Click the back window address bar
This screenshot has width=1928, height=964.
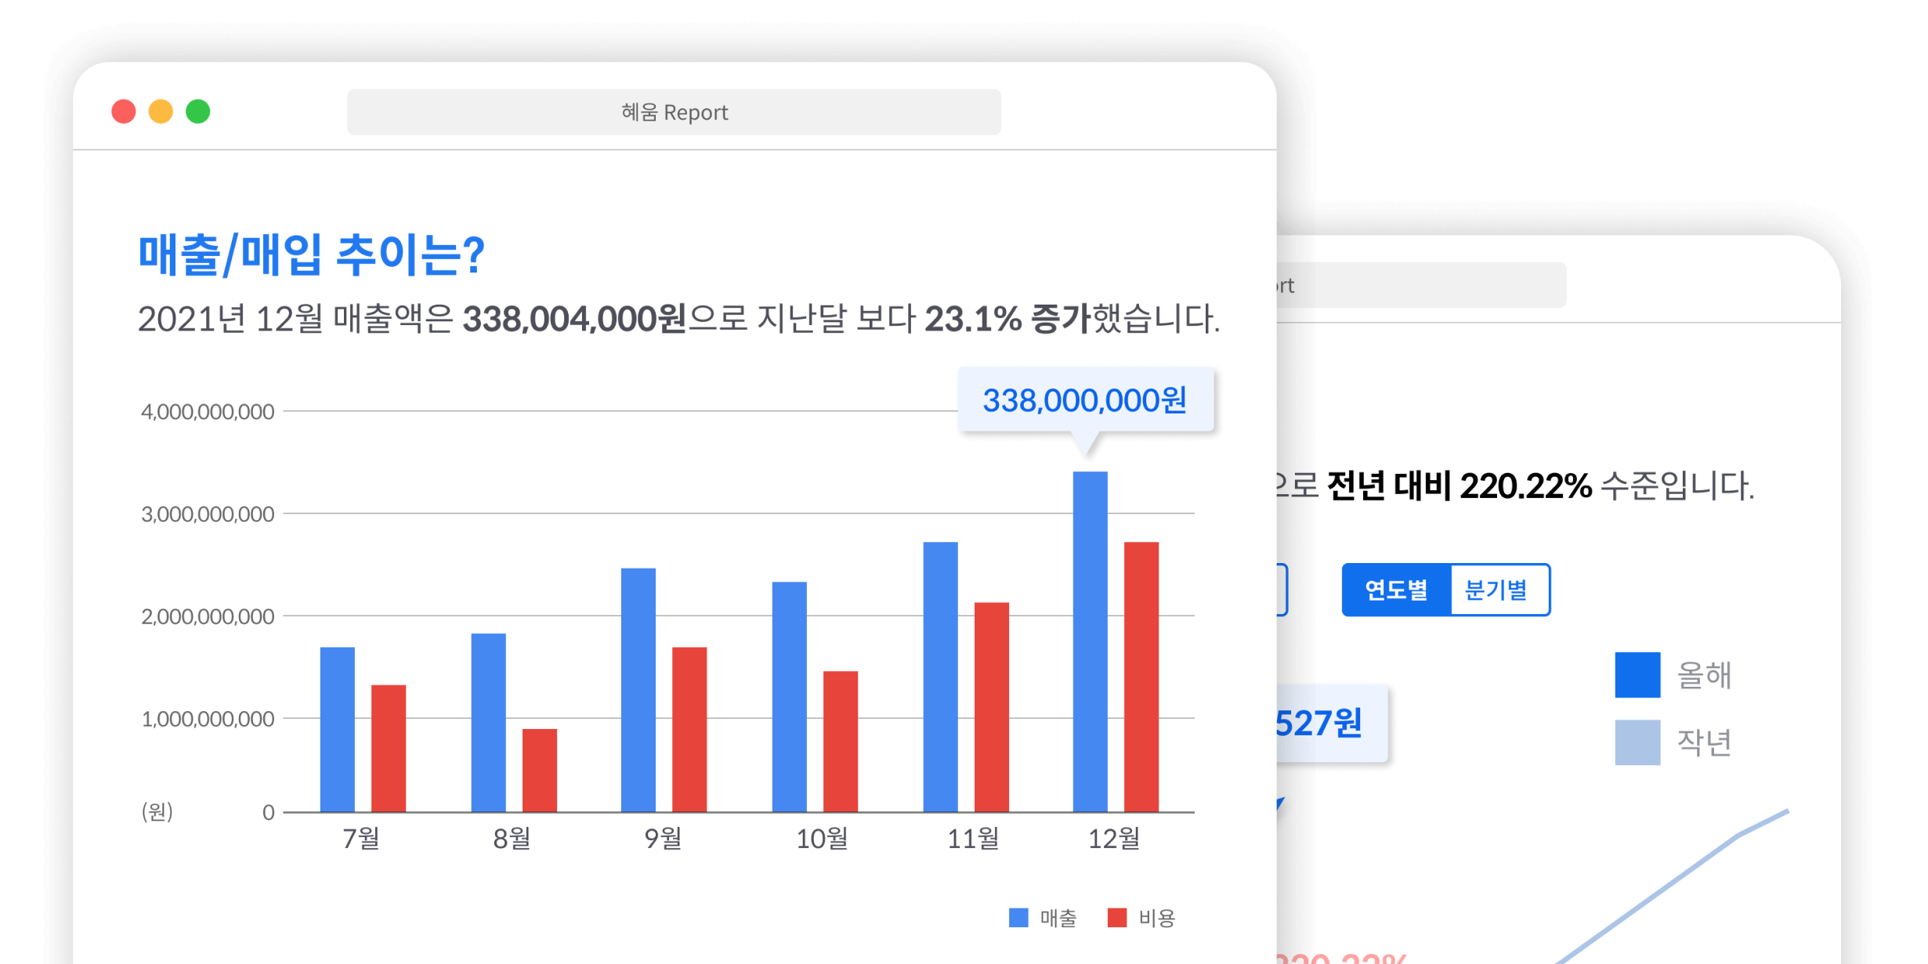coord(1422,285)
